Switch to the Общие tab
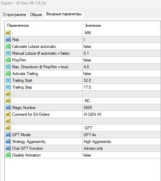Viewport: 161px width, 181px height. click(x=36, y=15)
